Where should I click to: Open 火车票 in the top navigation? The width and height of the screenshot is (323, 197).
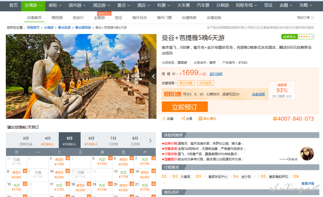point(184,5)
